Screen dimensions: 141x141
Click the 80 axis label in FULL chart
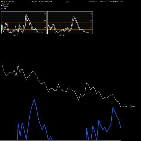(91, 14)
